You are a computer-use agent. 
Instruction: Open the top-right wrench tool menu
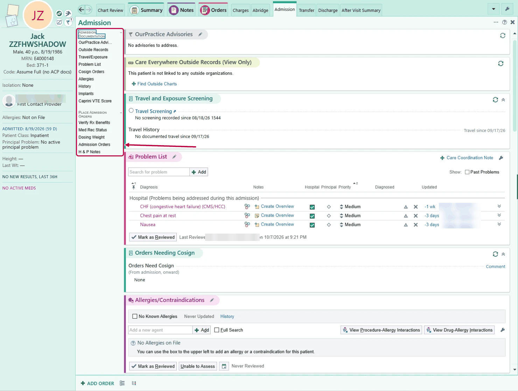[x=507, y=9]
